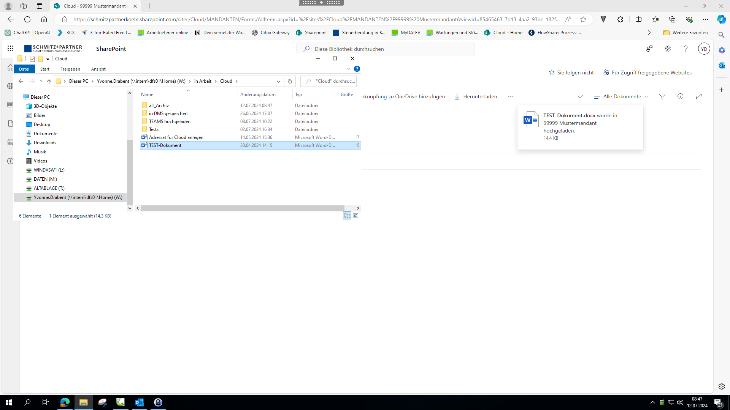730x410 pixels.
Task: Expand the address bar history dropdown
Action: 279,81
